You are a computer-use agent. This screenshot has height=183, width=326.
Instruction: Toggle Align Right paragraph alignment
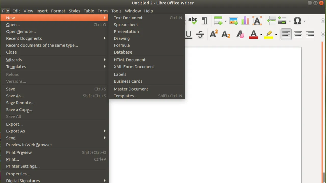310,34
